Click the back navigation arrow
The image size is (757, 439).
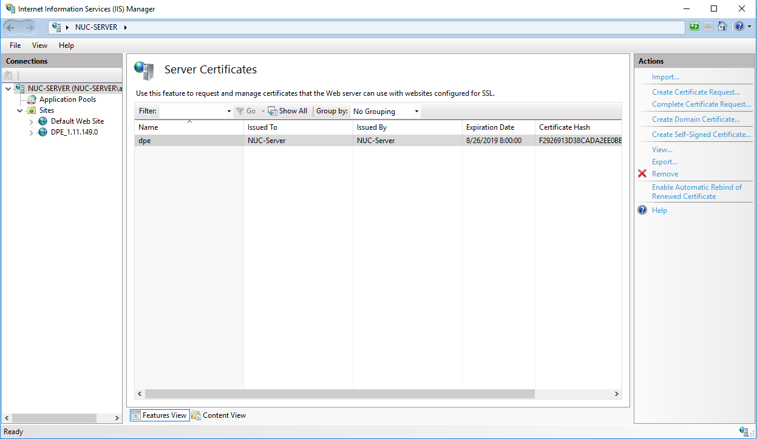(x=11, y=27)
